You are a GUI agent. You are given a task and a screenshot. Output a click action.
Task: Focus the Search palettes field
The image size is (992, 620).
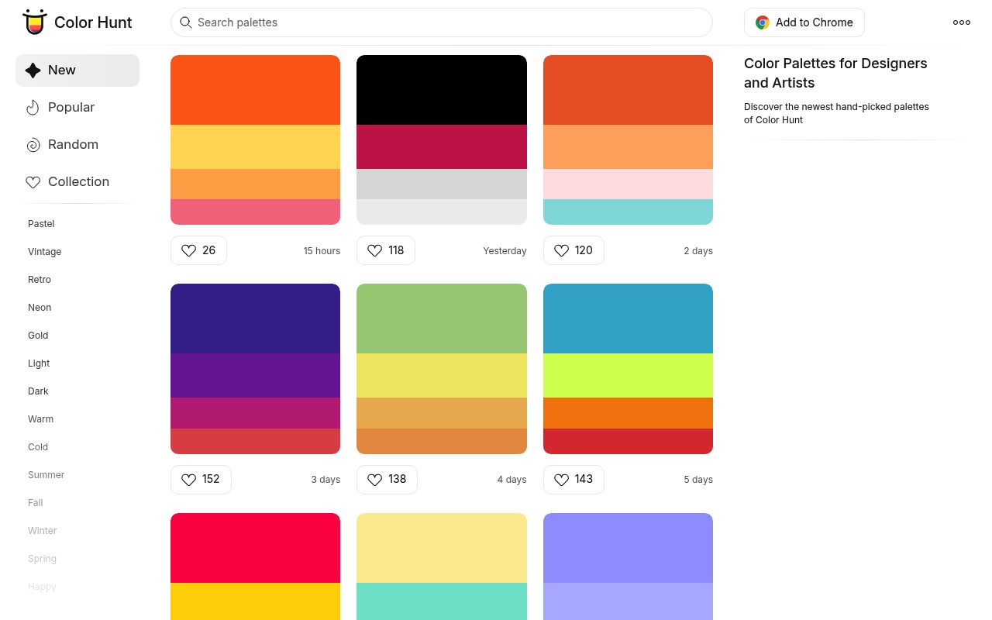(x=442, y=22)
